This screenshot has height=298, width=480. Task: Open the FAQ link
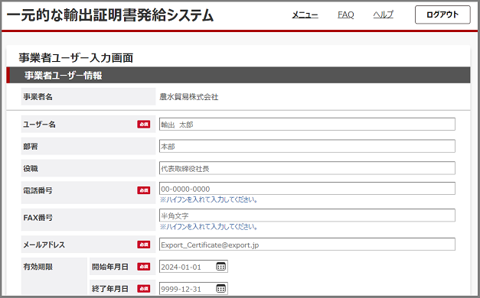click(x=345, y=15)
